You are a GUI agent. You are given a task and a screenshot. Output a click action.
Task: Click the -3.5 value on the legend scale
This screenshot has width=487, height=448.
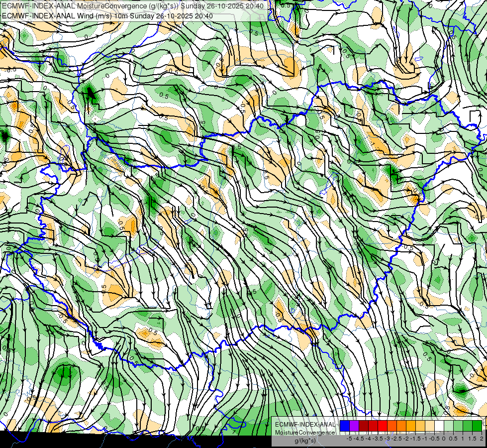pyautogui.click(x=378, y=439)
